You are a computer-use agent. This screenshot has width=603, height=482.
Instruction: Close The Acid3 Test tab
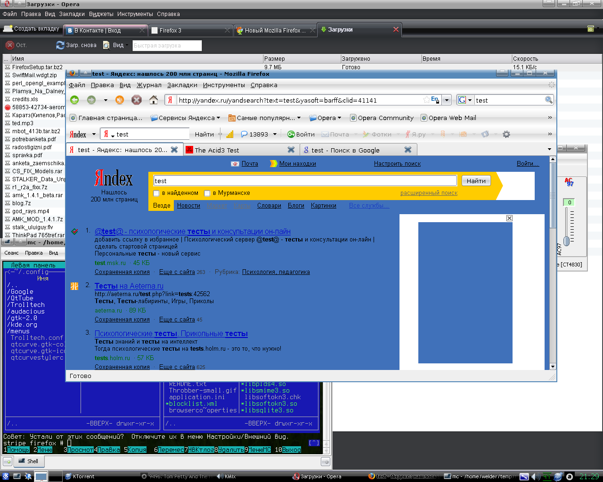coord(291,150)
